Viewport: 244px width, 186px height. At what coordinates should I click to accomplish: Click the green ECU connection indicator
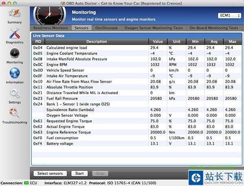27,183
